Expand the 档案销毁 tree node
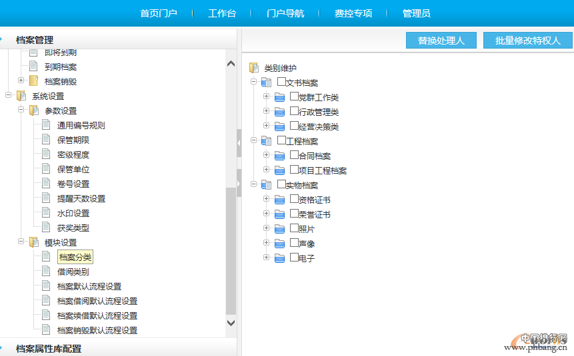The image size is (574, 356). point(21,80)
